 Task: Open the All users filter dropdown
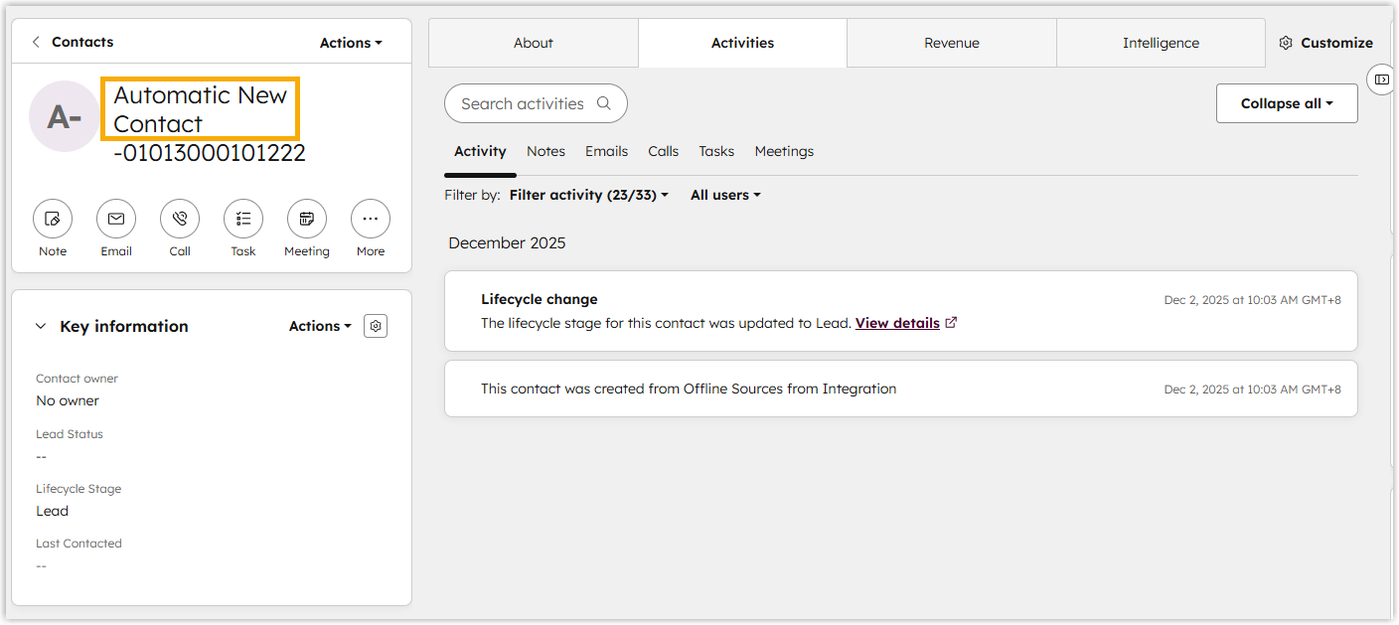tap(725, 195)
